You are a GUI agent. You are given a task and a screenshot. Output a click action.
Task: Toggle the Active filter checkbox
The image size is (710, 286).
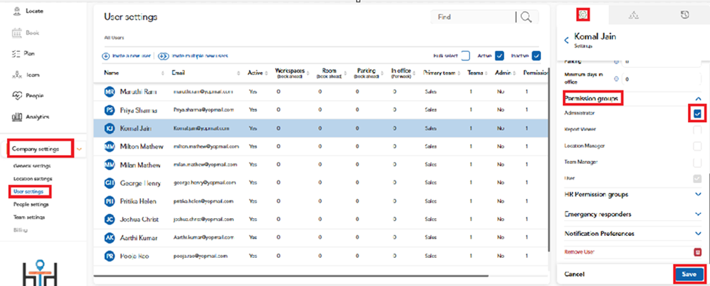(x=500, y=56)
